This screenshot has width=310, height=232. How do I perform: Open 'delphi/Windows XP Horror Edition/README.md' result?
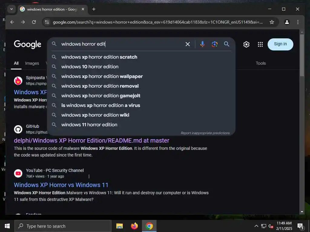click(91, 140)
